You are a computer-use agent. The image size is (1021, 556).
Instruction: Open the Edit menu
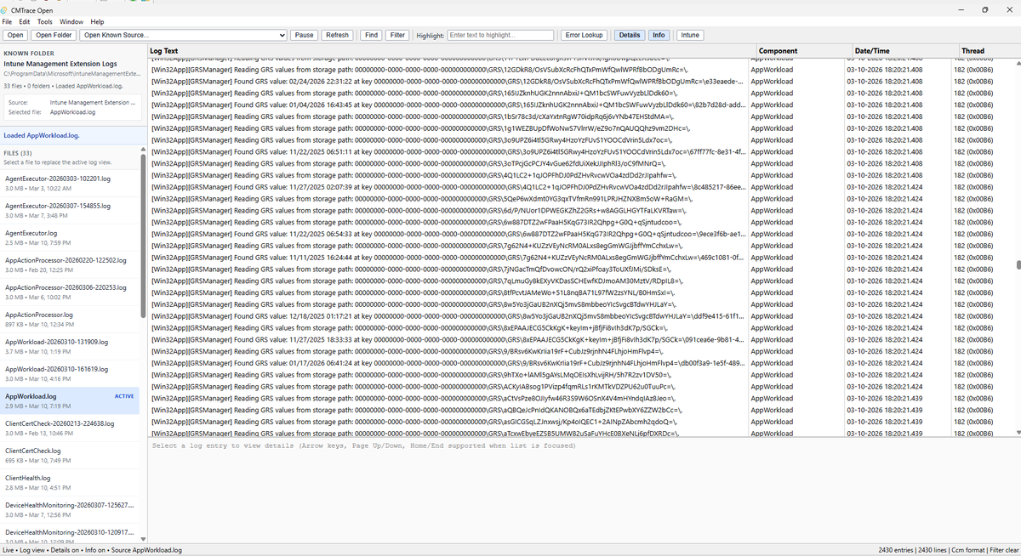[25, 21]
